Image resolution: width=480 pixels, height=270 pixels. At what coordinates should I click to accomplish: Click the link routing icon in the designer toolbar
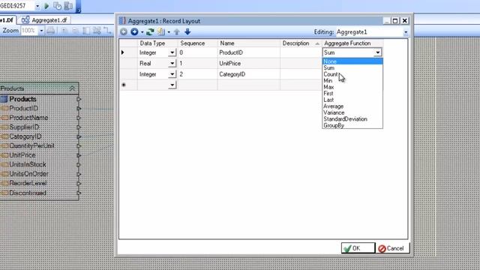107,31
